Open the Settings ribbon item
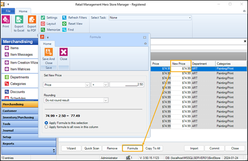248x161 pixels. tap(49, 18)
